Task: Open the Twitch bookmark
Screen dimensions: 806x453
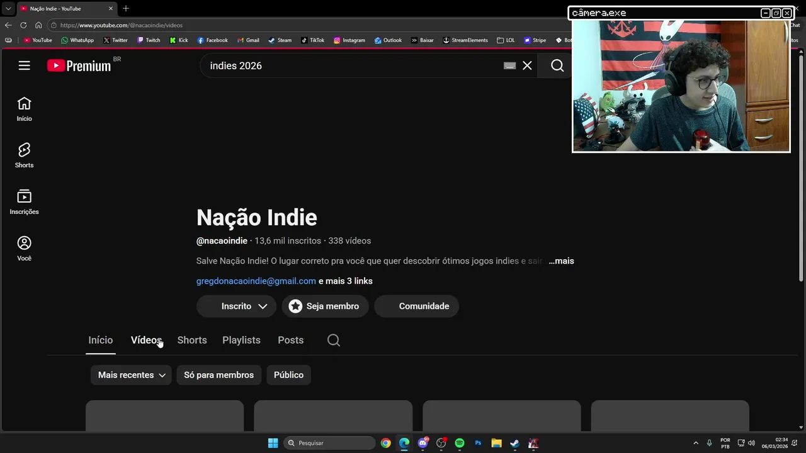Action: click(149, 40)
